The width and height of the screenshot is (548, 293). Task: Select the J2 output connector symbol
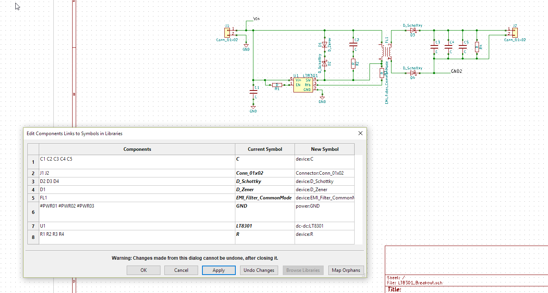[515, 32]
